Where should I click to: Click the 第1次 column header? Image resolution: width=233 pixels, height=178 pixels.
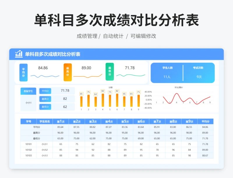[x=61, y=121]
